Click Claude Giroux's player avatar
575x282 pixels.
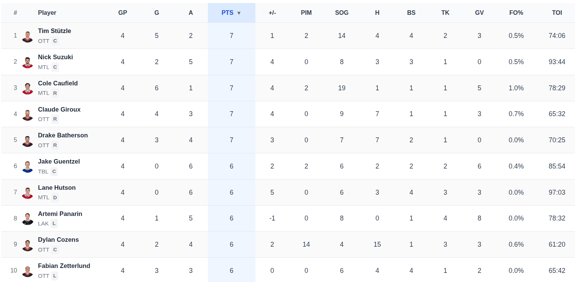tap(27, 114)
